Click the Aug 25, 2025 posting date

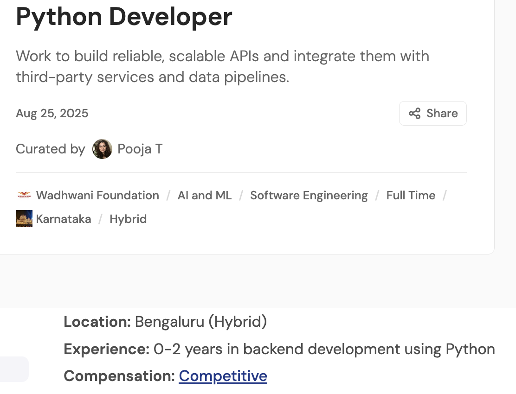pos(52,114)
